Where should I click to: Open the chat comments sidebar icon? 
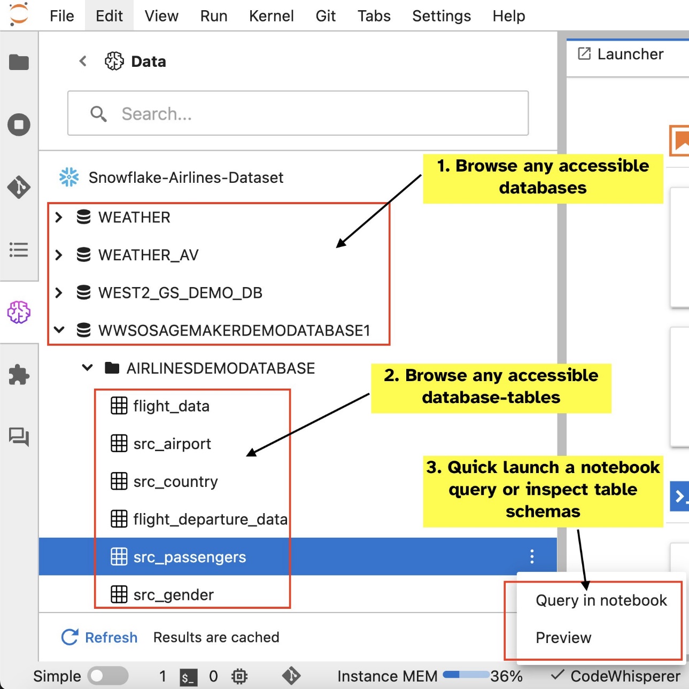click(19, 437)
